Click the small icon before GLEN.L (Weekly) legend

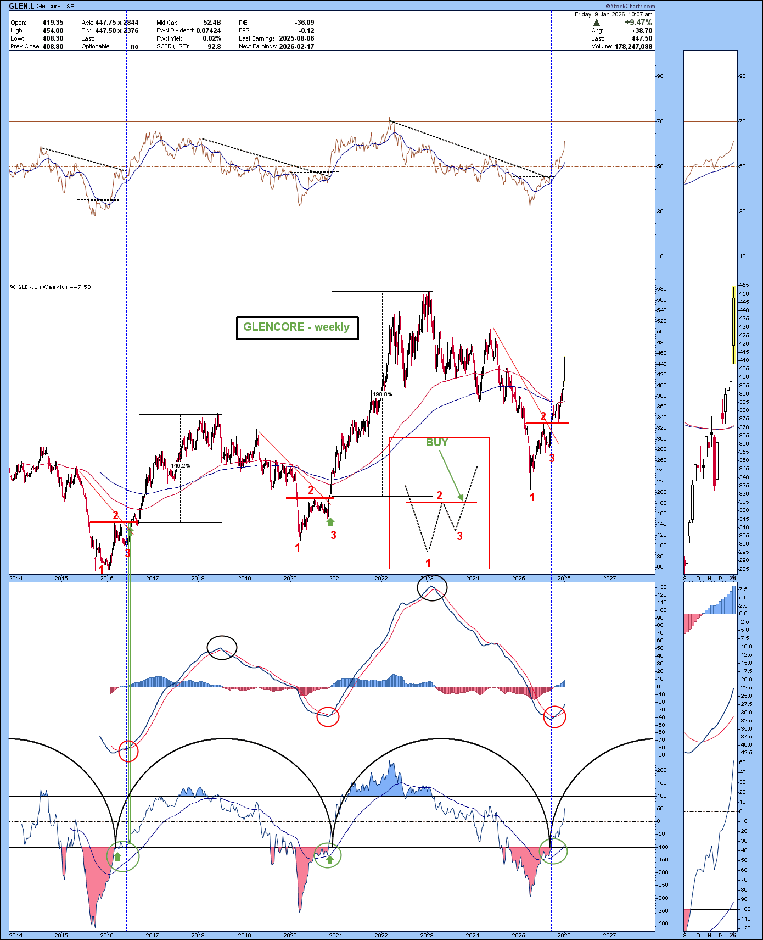(13, 287)
